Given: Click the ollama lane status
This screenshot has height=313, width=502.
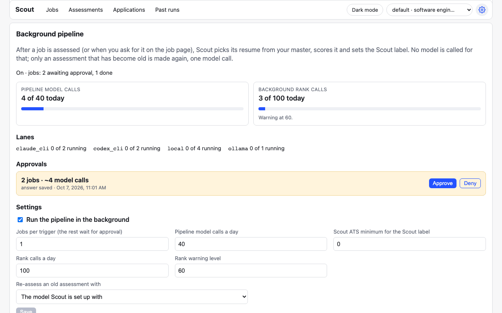Looking at the screenshot, I should tap(256, 148).
